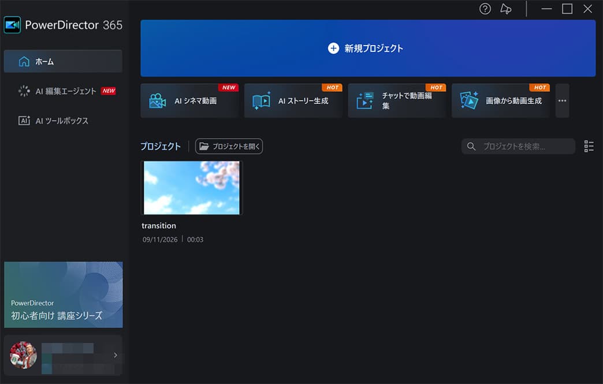Click the AI toolbox icon

click(x=24, y=121)
